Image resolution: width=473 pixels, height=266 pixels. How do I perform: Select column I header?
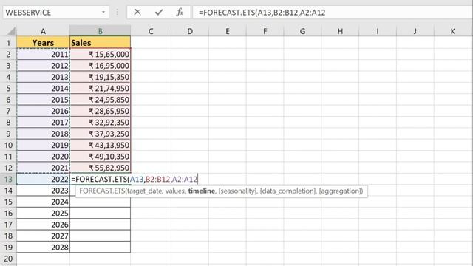[x=378, y=31]
